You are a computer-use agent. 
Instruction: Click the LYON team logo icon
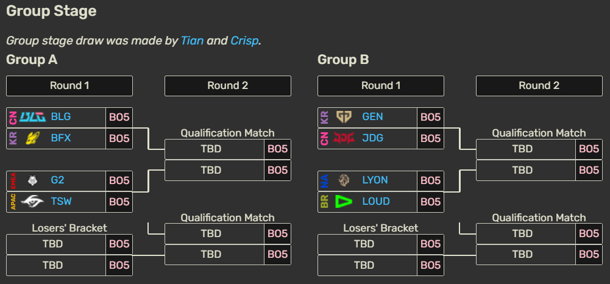pos(344,180)
